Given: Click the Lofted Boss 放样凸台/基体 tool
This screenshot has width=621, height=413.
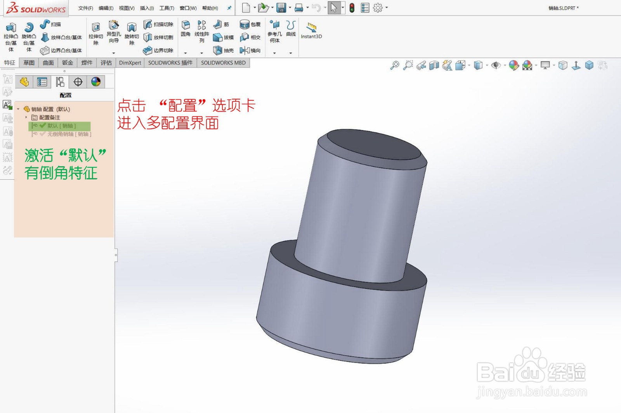Looking at the screenshot, I should pyautogui.click(x=61, y=38).
